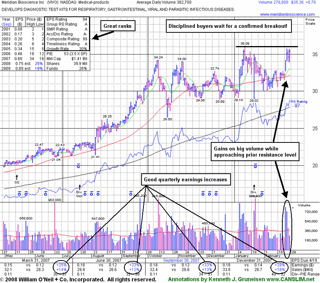Viewport: 320px width, 283px height.
Task: Click the 902,000 volume spike label
Action: tap(55, 200)
